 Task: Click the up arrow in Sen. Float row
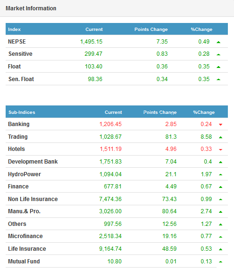(218, 79)
